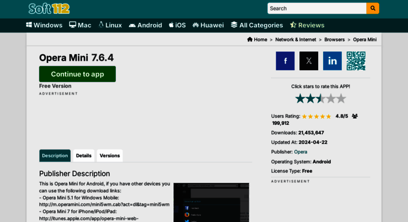The width and height of the screenshot is (408, 222).
Task: Open the Opera publisher link
Action: [300, 152]
